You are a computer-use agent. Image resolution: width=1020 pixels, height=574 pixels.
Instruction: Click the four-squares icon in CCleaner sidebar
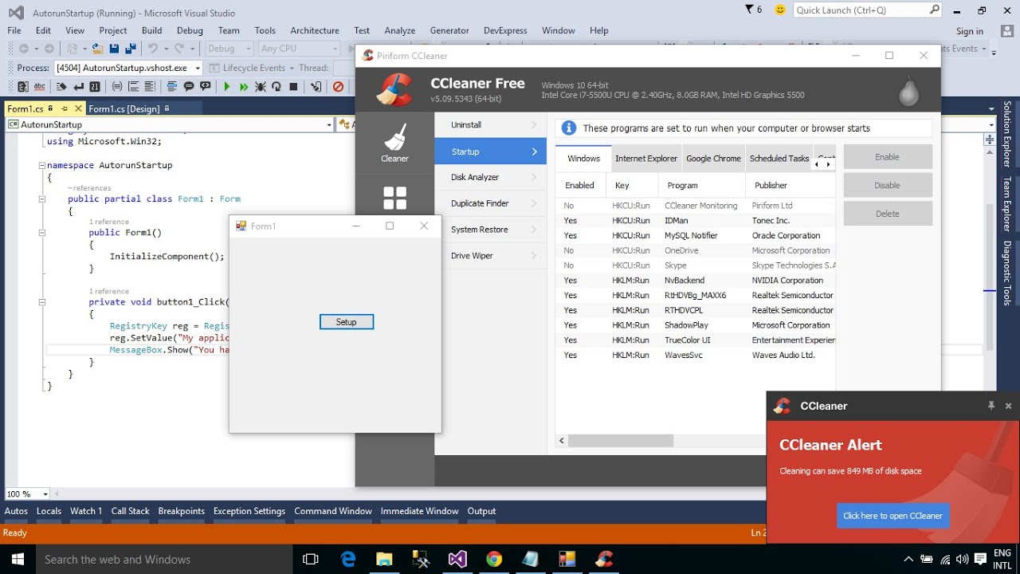394,198
